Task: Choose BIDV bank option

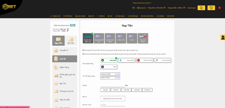Action: [109, 67]
